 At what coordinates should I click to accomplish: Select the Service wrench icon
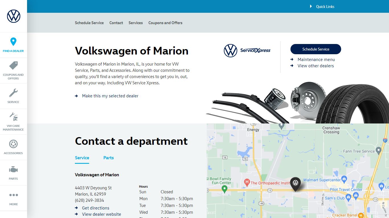tap(13, 93)
